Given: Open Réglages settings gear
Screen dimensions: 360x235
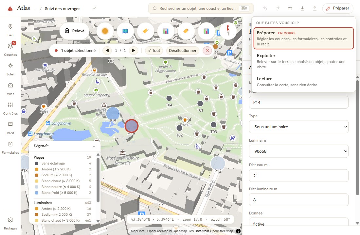Looking at the screenshot, I should point(10,223).
